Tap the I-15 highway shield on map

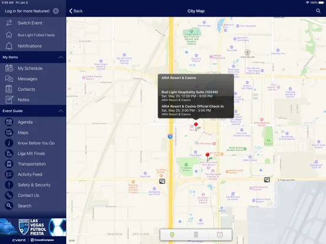click(170, 136)
